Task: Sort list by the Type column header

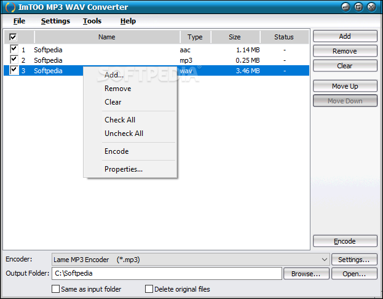Action: pyautogui.click(x=195, y=37)
